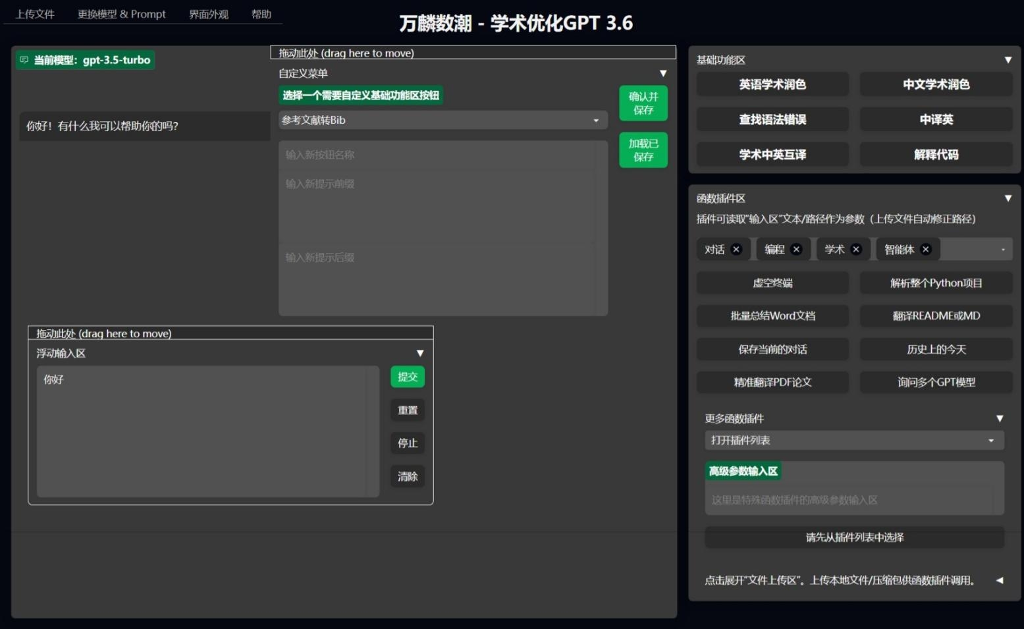Click the 重置 button
This screenshot has height=629, width=1024.
click(408, 410)
